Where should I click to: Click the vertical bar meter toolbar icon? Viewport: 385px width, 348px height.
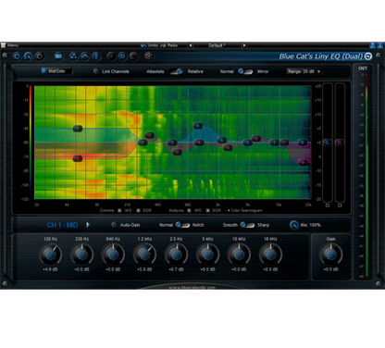(96, 56)
